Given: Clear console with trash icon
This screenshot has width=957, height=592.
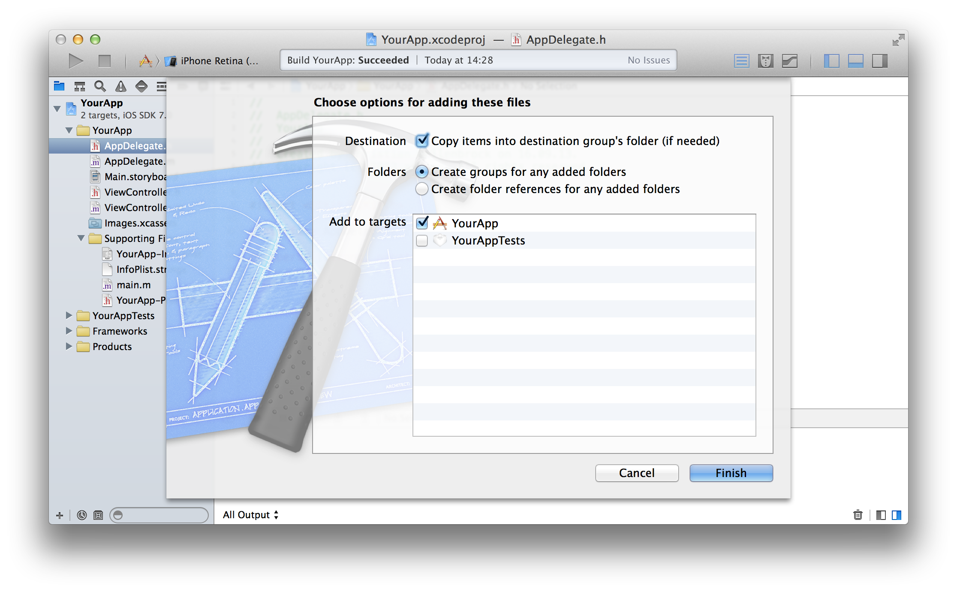Looking at the screenshot, I should 858,515.
